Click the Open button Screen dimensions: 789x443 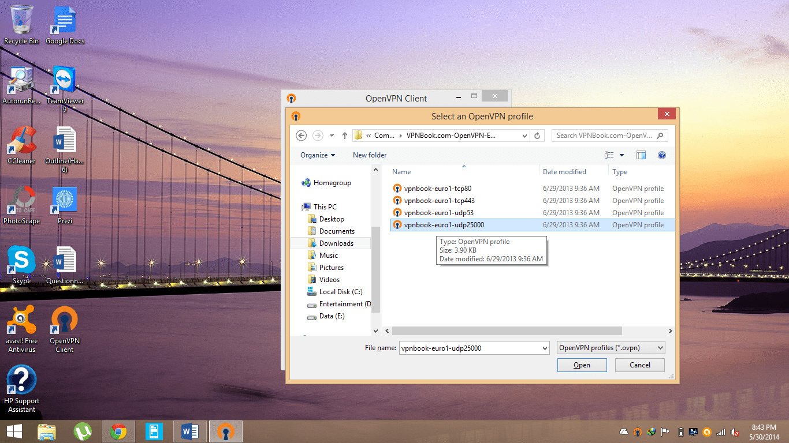[x=582, y=365]
